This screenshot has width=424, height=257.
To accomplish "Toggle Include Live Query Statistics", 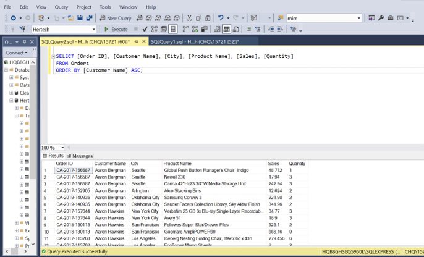I will (195, 29).
